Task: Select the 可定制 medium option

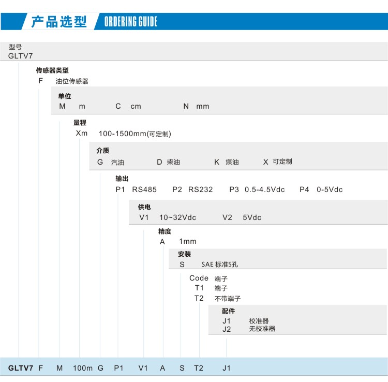Action: coord(282,161)
